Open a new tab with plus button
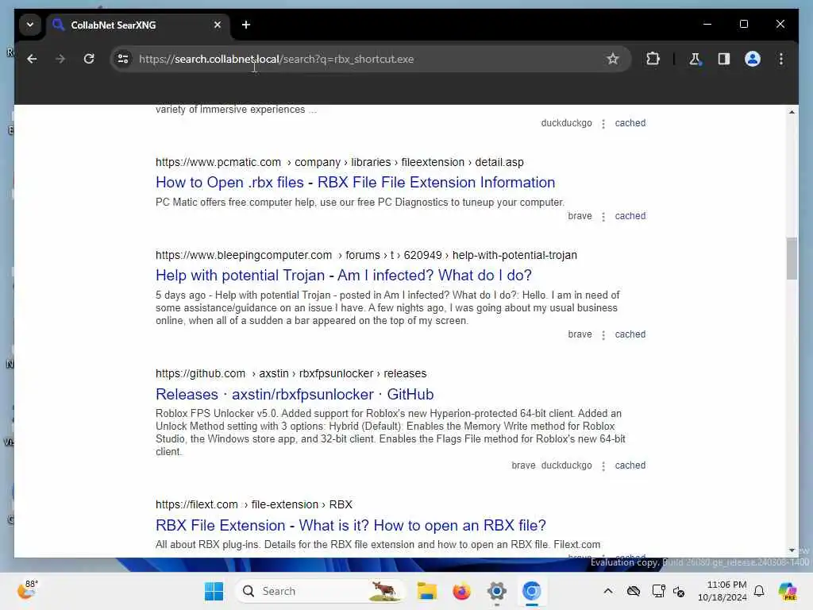The image size is (813, 610). click(x=246, y=25)
